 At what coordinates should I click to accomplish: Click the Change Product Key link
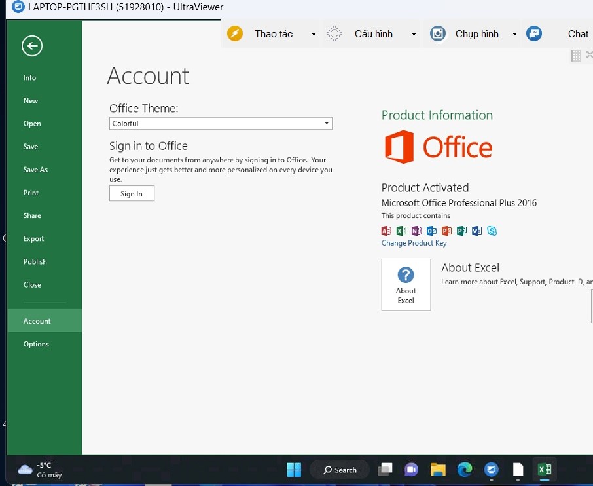click(x=414, y=243)
